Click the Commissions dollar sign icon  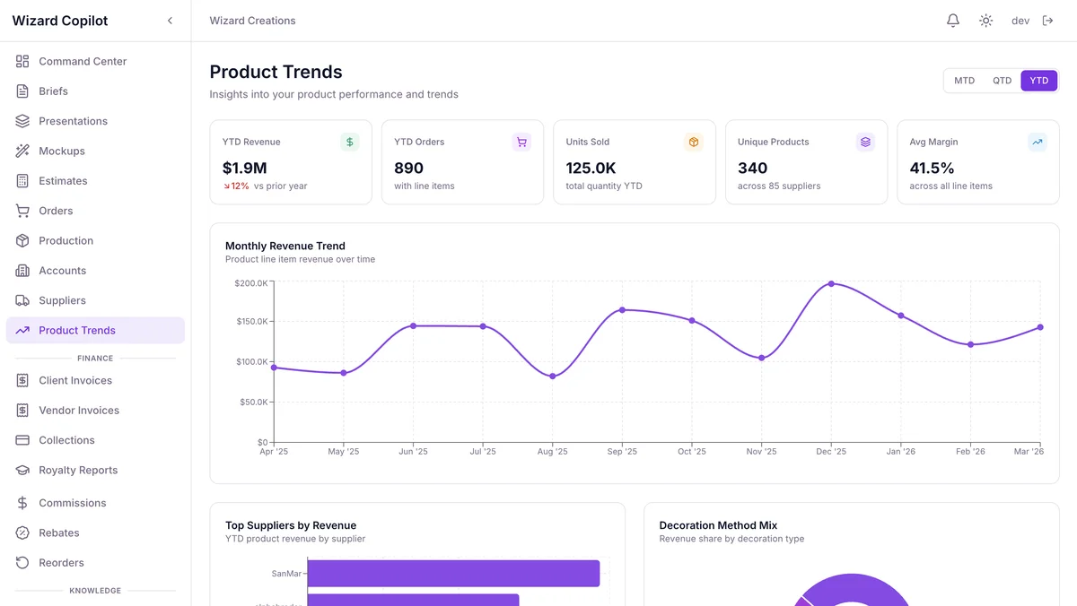click(22, 503)
